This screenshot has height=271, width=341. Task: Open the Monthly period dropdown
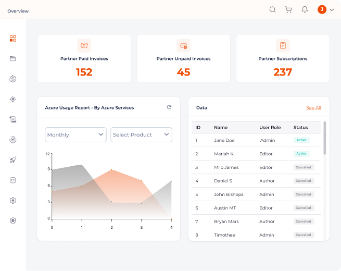pyautogui.click(x=75, y=135)
